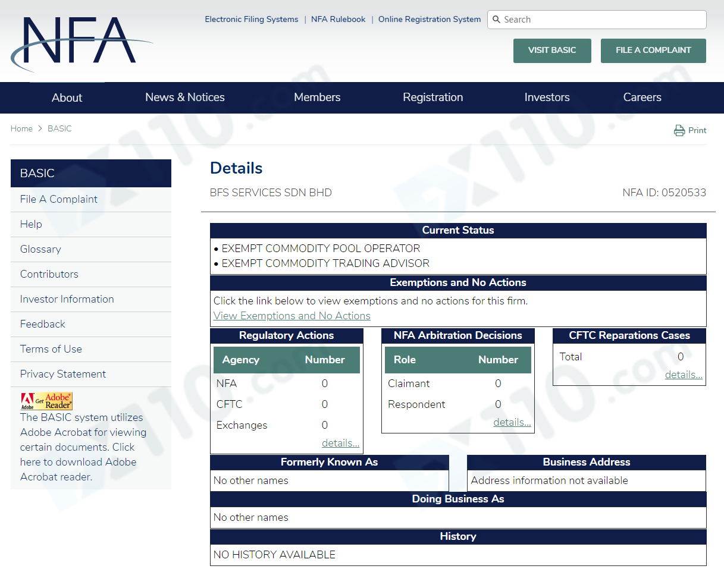Open Electronic Filing Systems link
Screen dimensions: 724x572
click(252, 20)
